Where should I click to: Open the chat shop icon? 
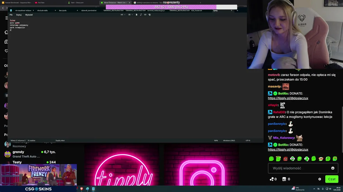(284, 179)
